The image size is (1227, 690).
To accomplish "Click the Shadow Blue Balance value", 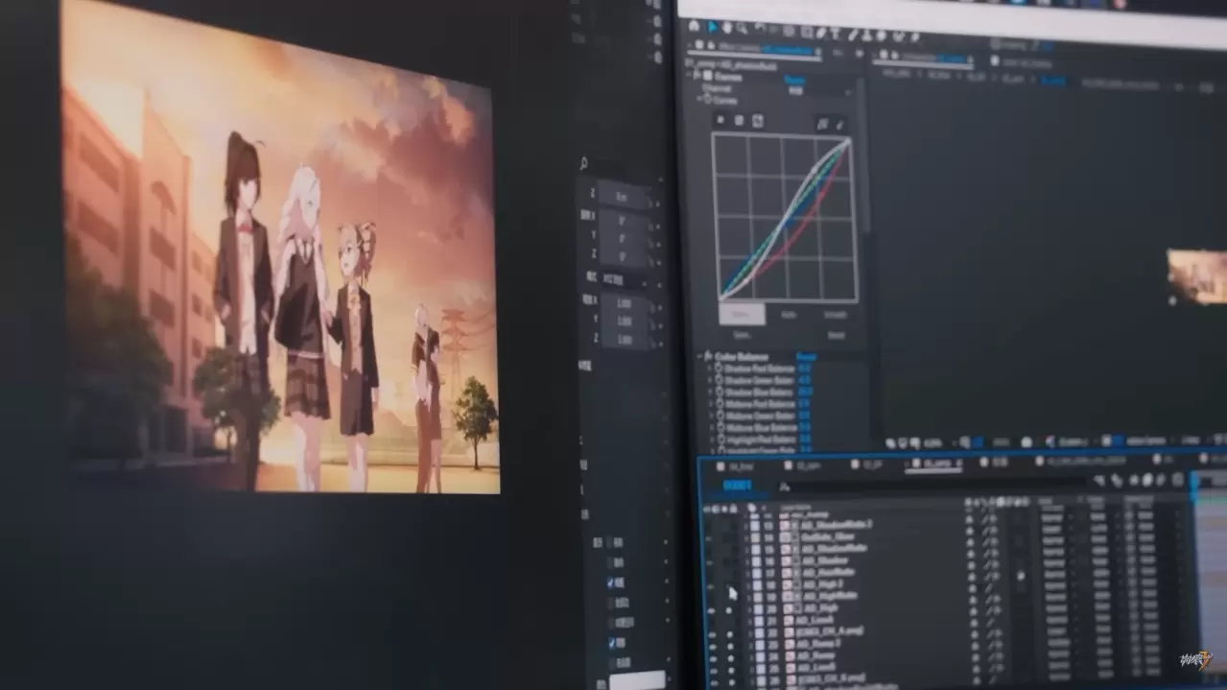I will (x=805, y=393).
